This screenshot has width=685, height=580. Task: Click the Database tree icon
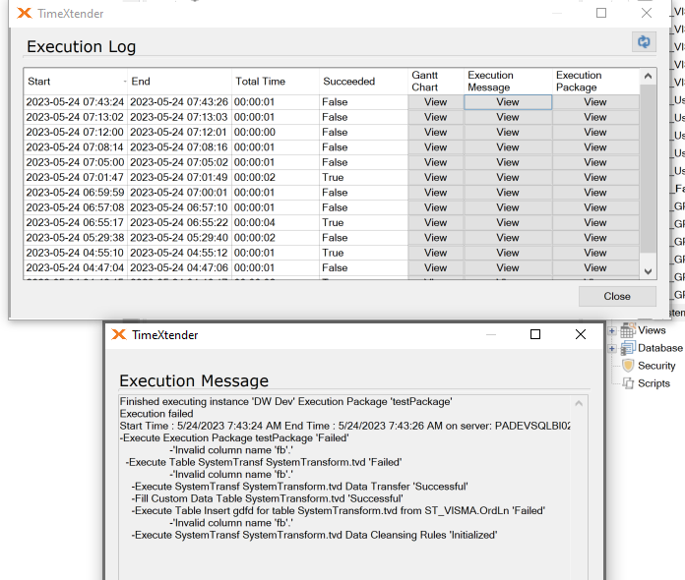(x=628, y=348)
